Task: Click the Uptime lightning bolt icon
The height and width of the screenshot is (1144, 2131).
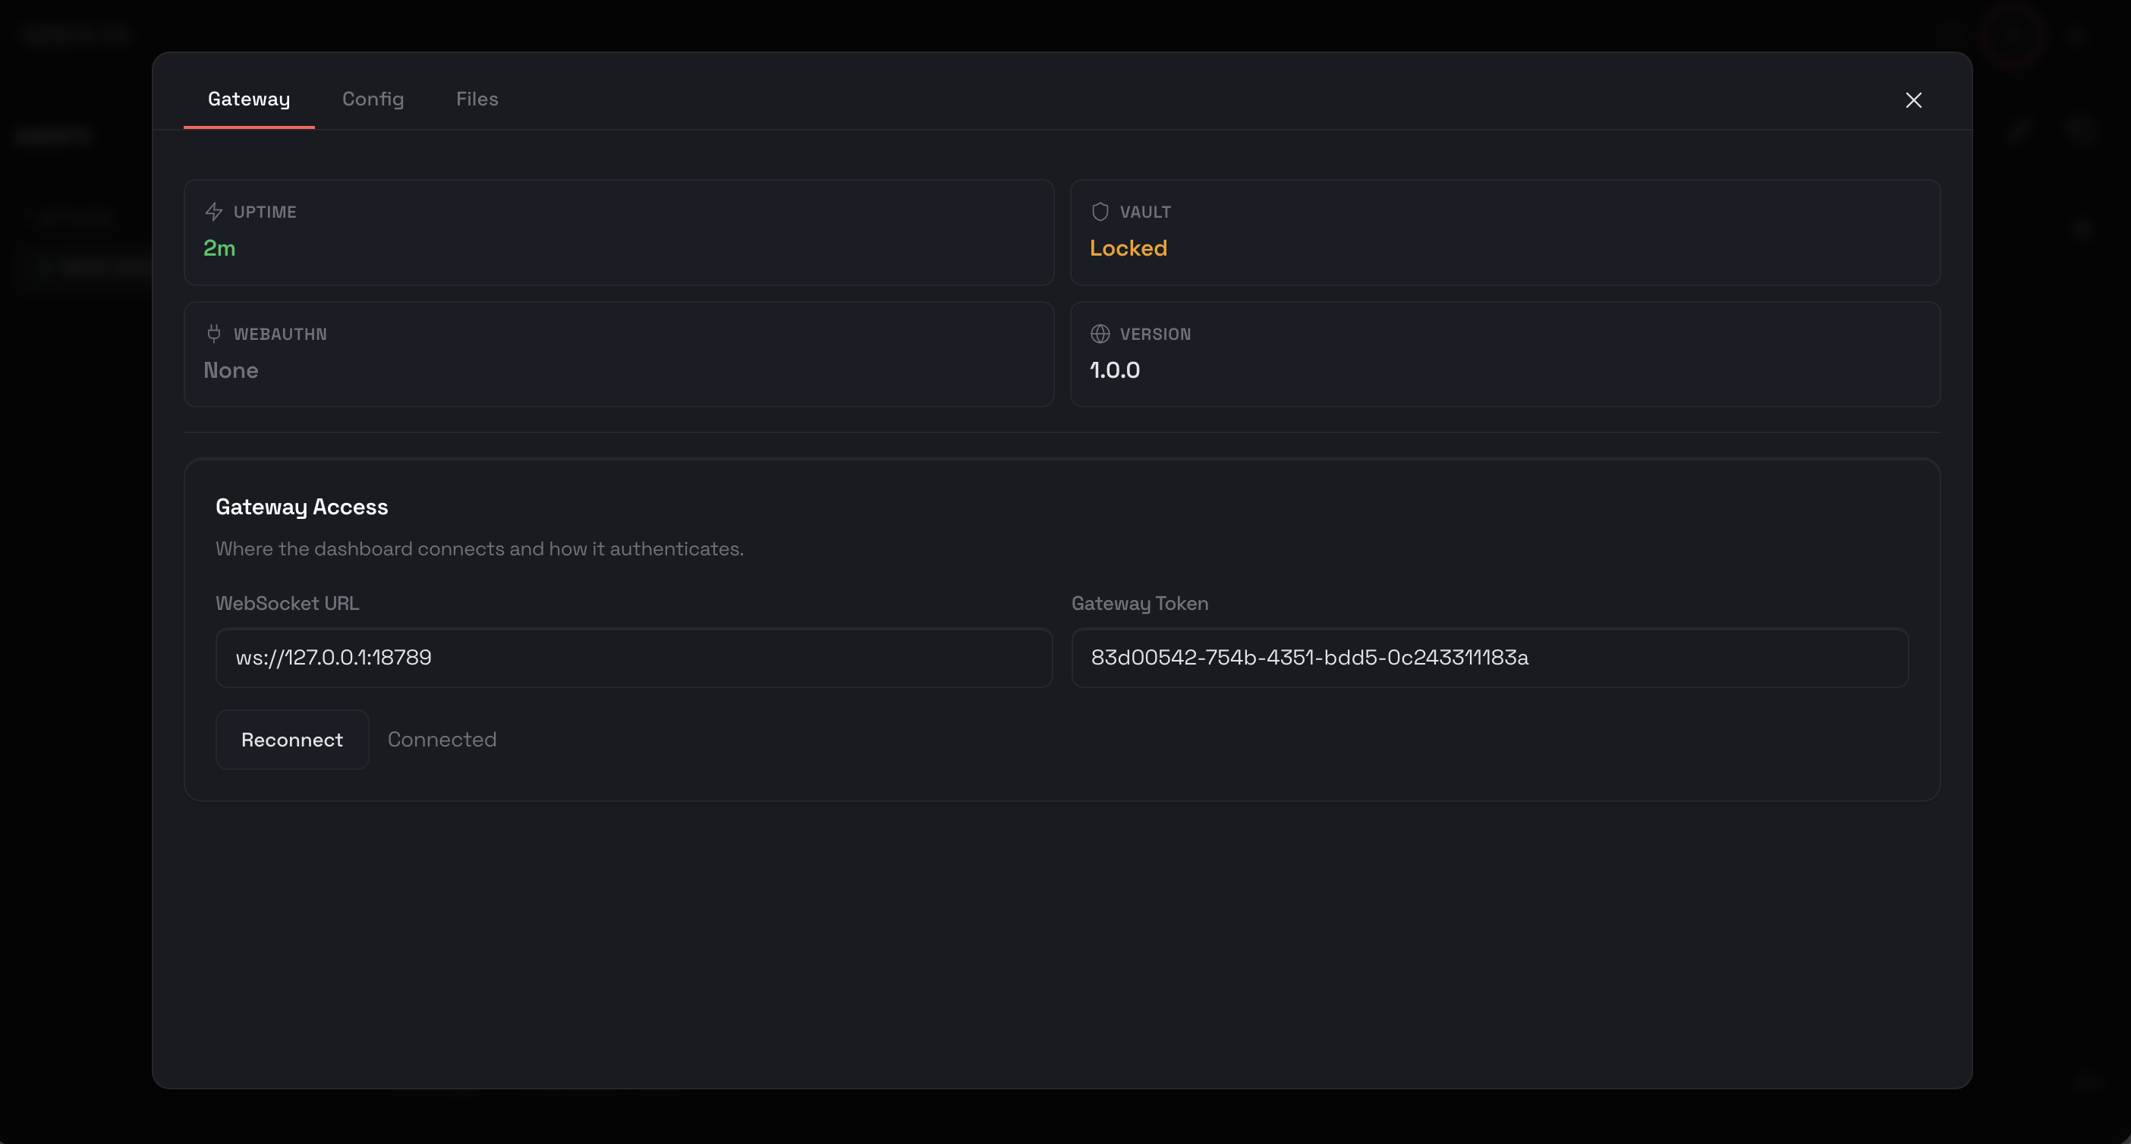Action: [x=213, y=212]
